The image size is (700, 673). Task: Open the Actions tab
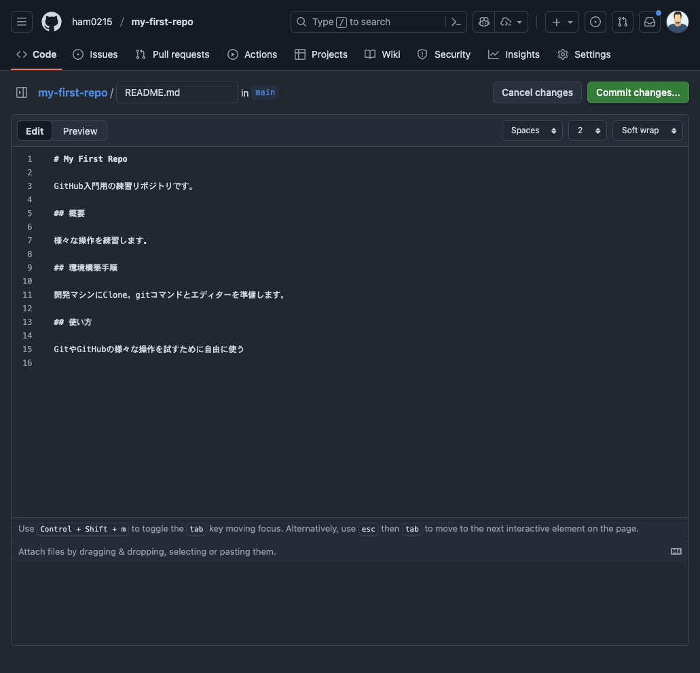[252, 54]
